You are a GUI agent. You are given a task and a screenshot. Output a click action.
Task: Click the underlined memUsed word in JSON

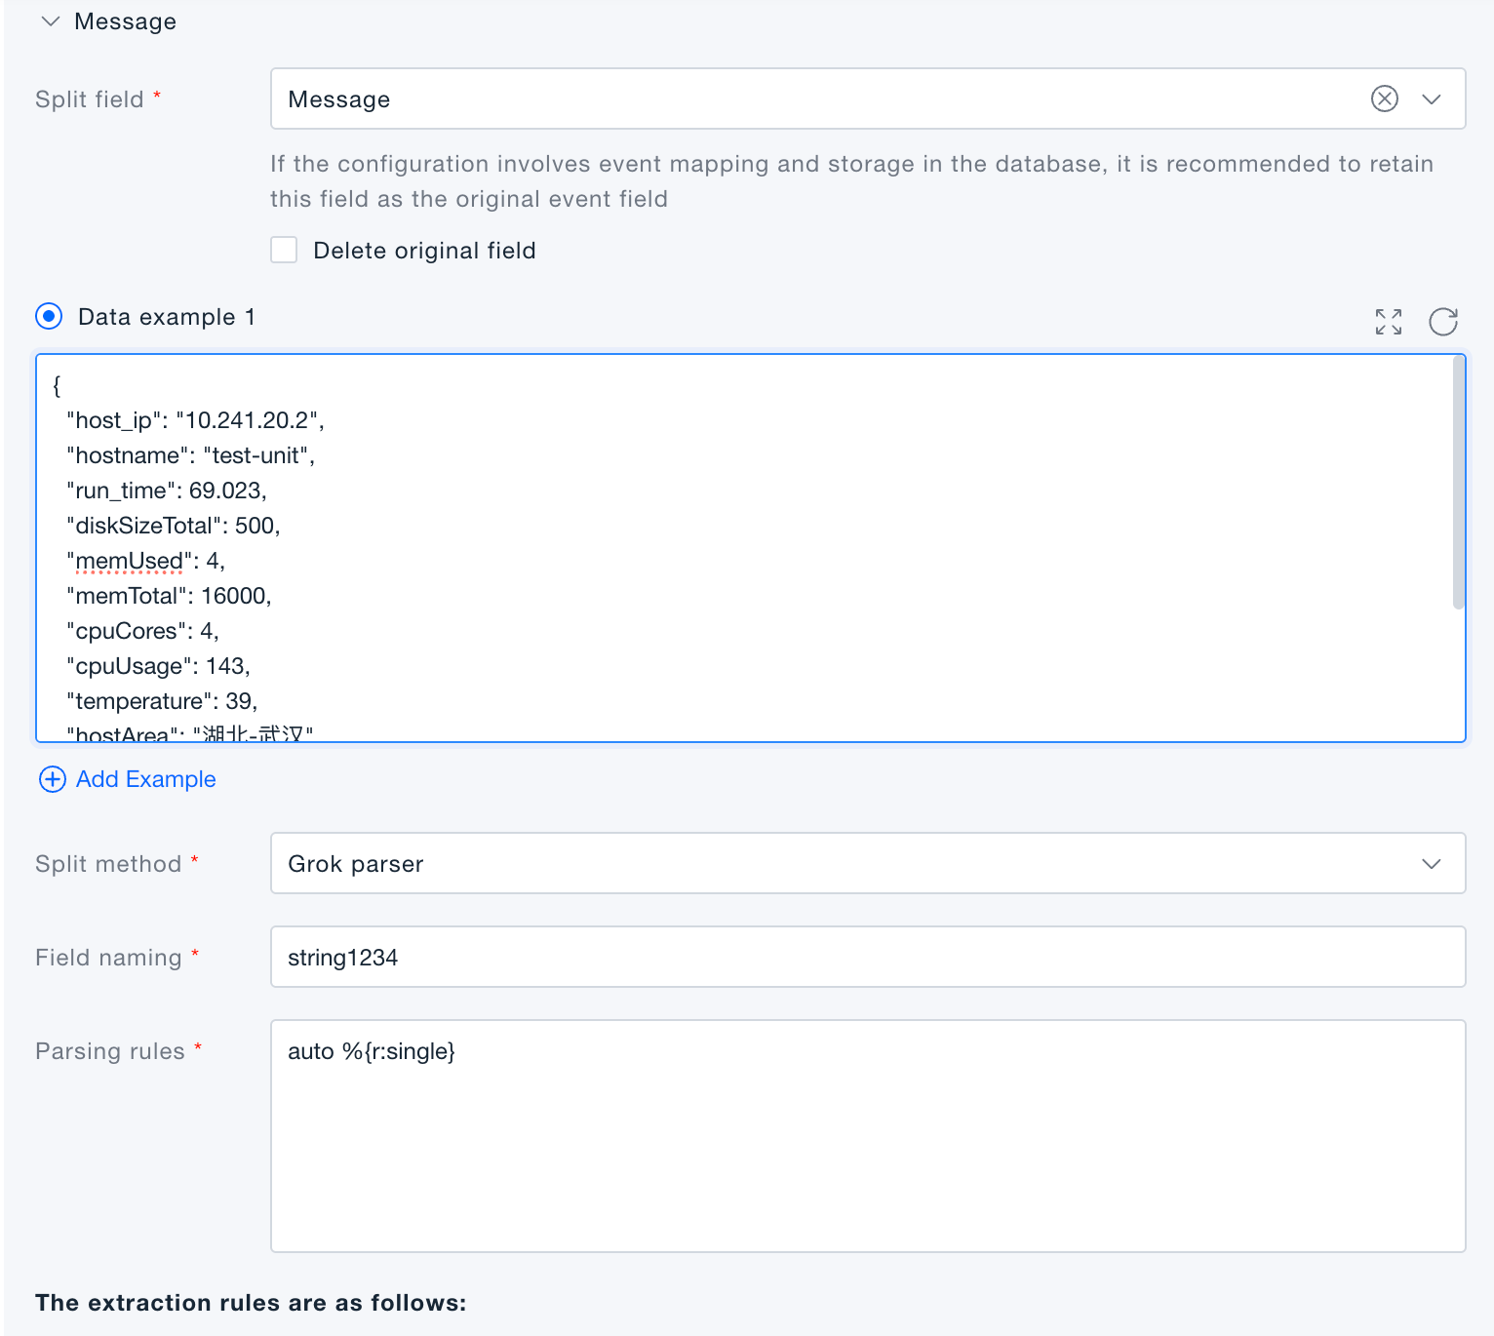[x=130, y=561]
